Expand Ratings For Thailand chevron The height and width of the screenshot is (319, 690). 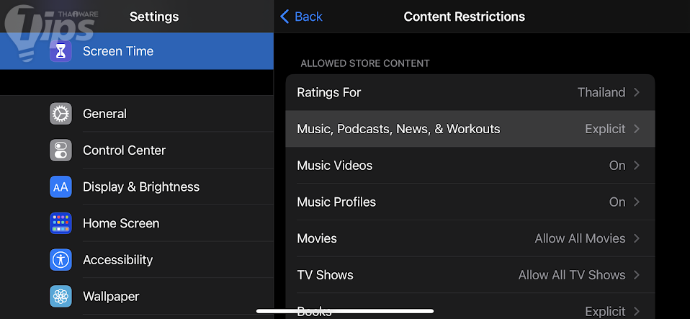click(x=637, y=93)
